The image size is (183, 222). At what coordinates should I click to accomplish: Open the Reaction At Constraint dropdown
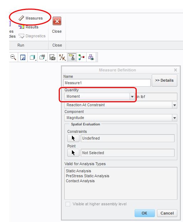click(x=121, y=105)
